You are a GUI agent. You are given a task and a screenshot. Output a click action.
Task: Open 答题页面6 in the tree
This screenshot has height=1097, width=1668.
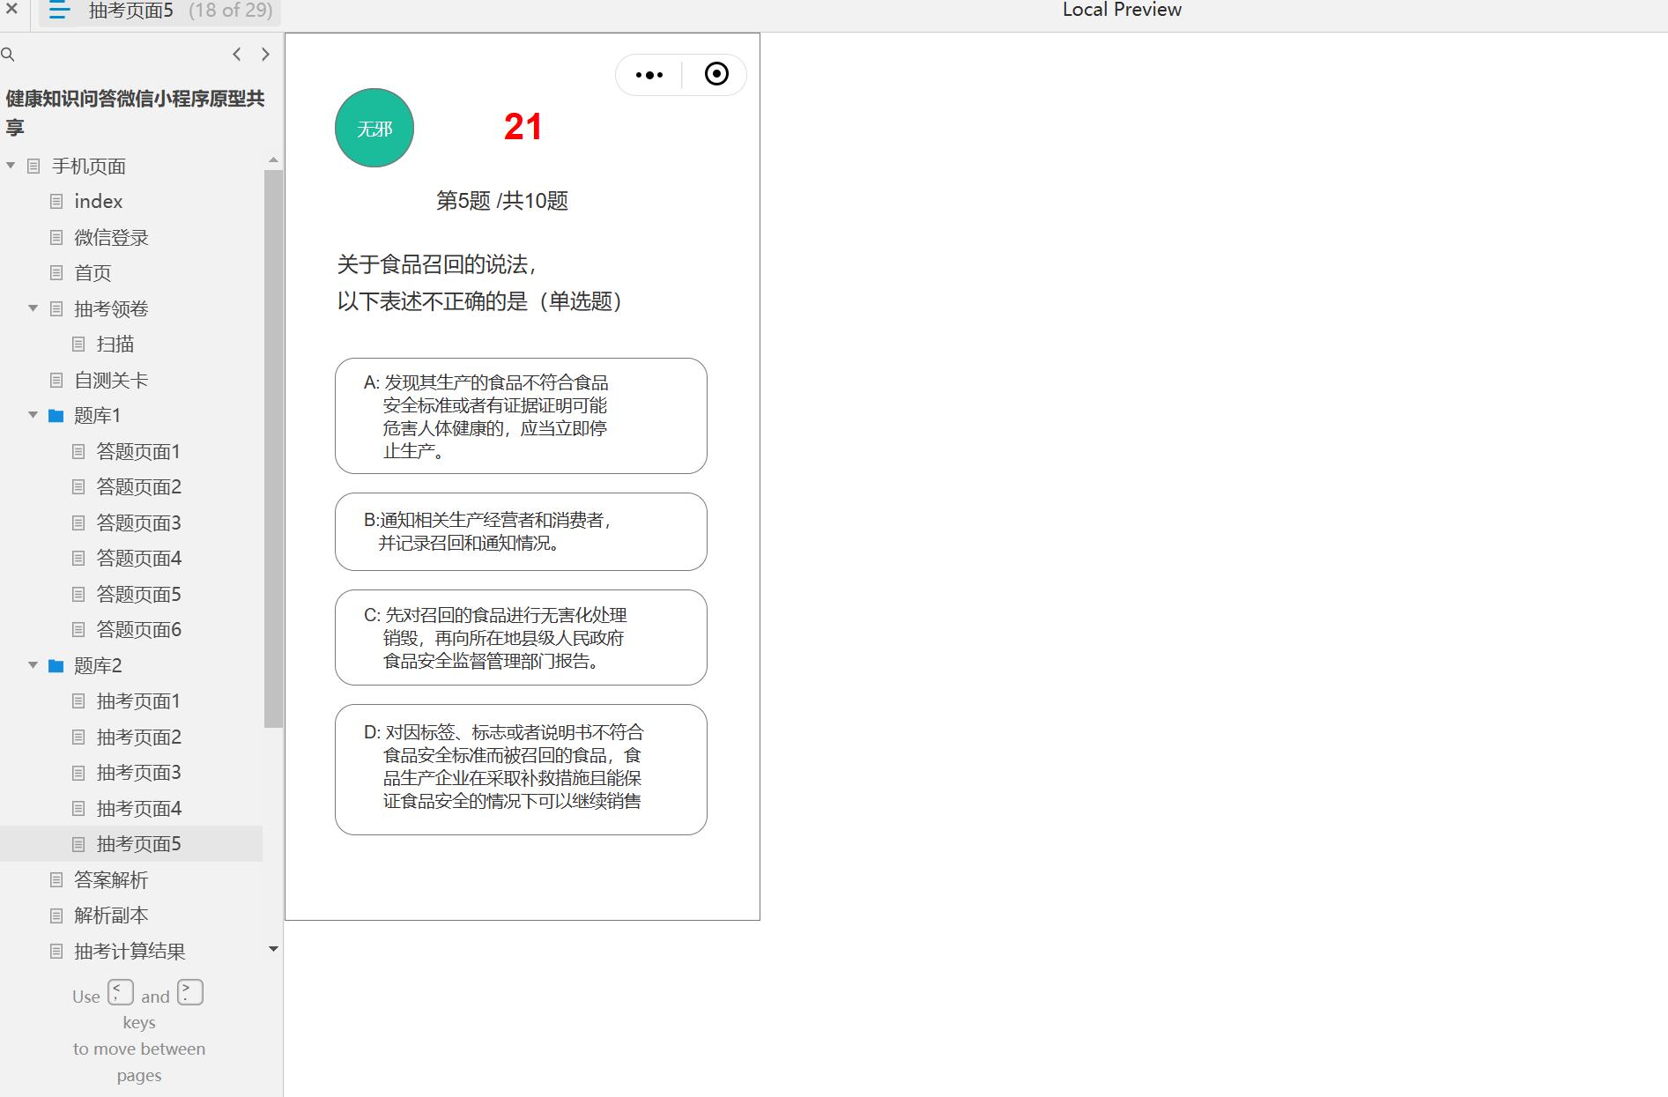[138, 630]
